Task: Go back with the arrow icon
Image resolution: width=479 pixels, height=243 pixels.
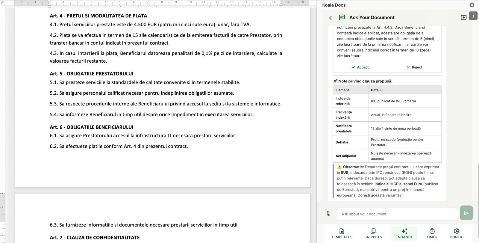Action: click(331, 18)
